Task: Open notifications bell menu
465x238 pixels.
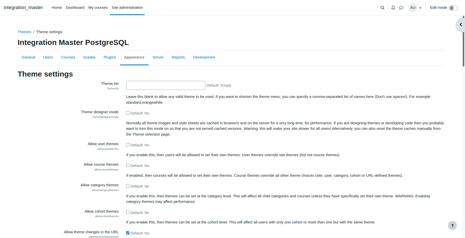Action: (x=393, y=8)
